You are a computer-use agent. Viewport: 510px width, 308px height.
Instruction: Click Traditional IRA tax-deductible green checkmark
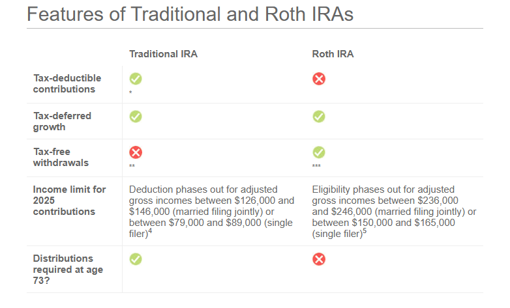tap(136, 79)
